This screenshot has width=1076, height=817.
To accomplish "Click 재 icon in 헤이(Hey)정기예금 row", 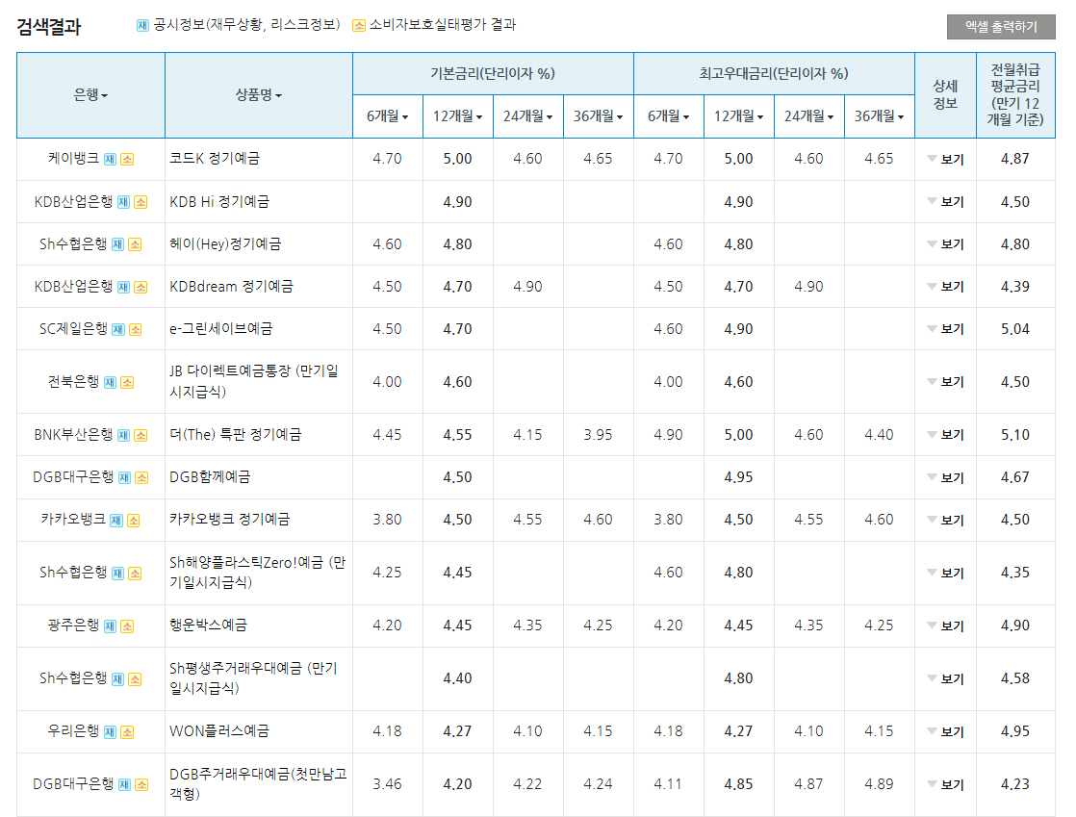I will click(118, 244).
